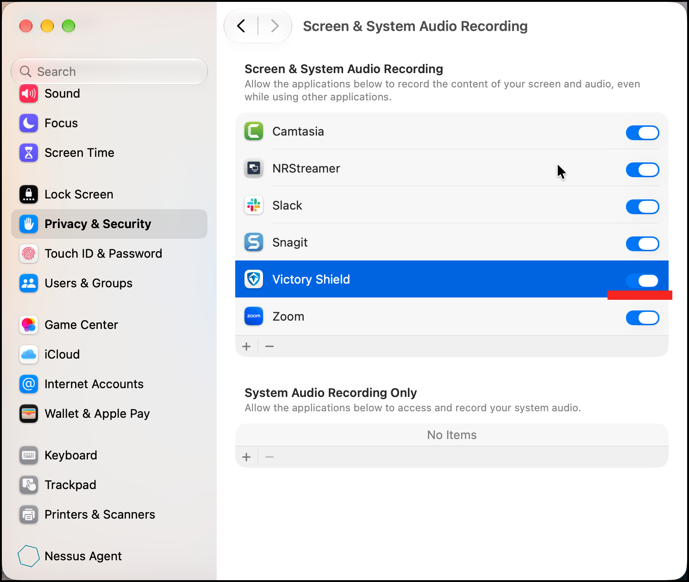The width and height of the screenshot is (689, 582).
Task: Toggle Victory Shield recording access
Action: [x=643, y=281]
